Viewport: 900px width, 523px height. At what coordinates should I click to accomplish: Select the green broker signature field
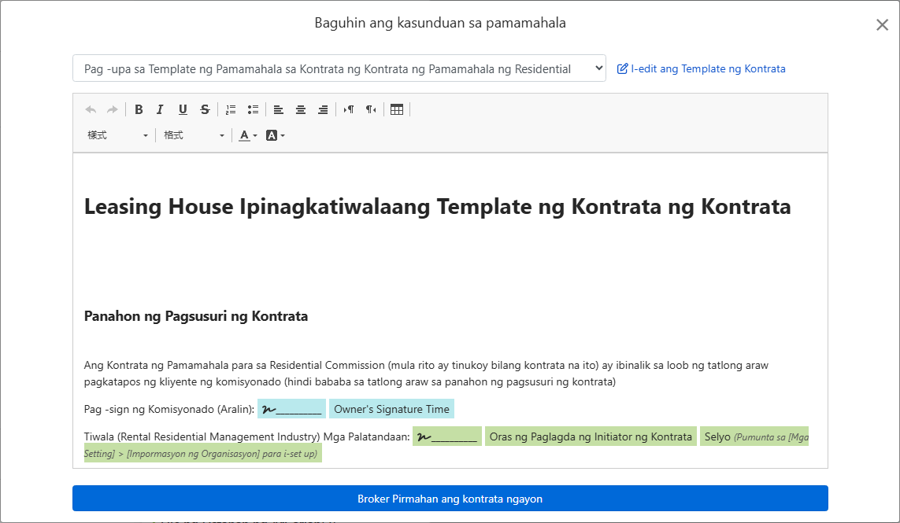click(447, 436)
